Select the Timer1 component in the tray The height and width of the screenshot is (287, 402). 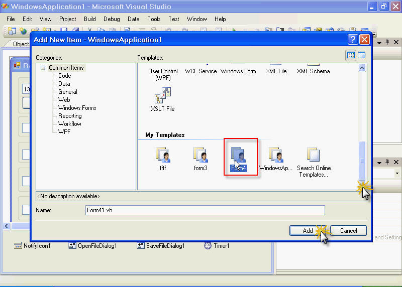217,246
